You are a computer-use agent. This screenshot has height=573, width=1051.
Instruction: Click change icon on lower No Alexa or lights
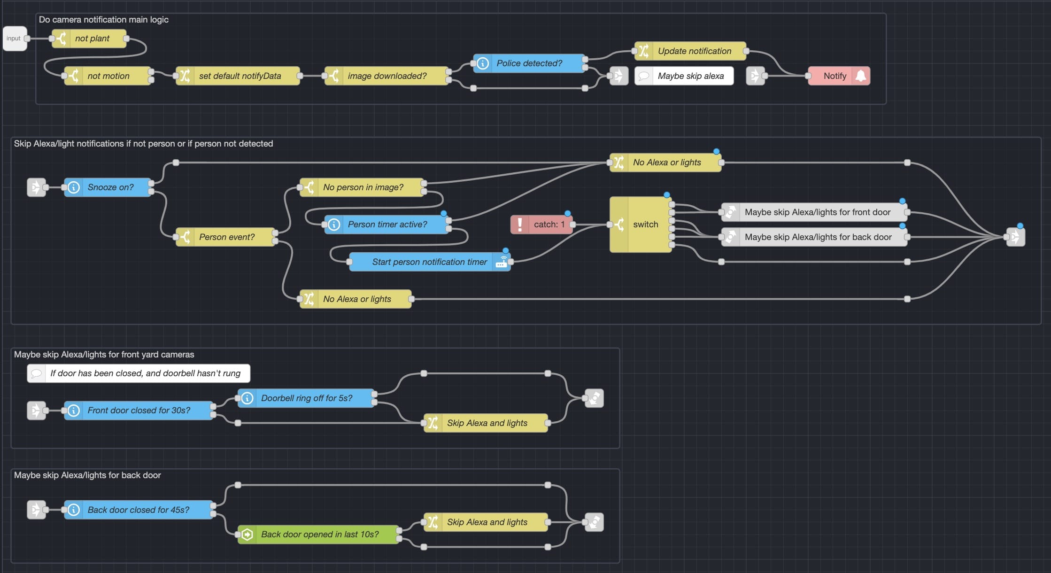309,299
